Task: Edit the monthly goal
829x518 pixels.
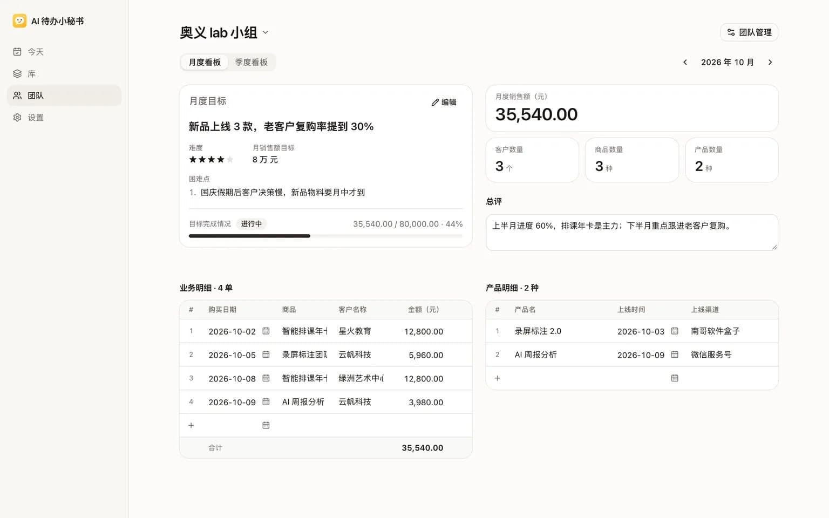Action: coord(444,102)
